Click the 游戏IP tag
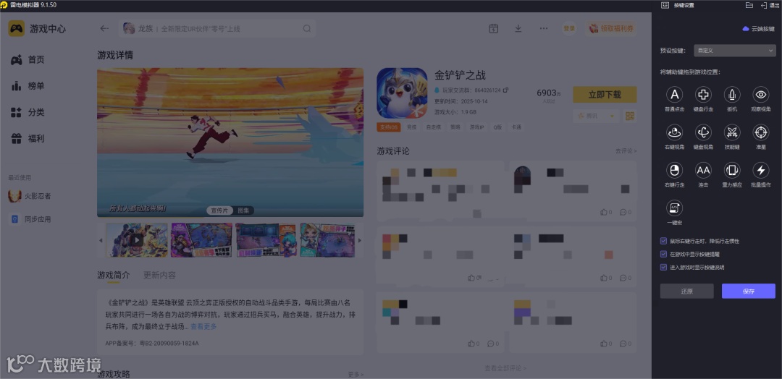This screenshot has height=379, width=782. pos(476,127)
